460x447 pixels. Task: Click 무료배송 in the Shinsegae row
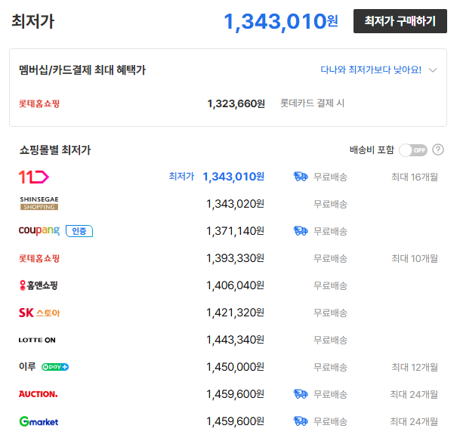point(330,204)
